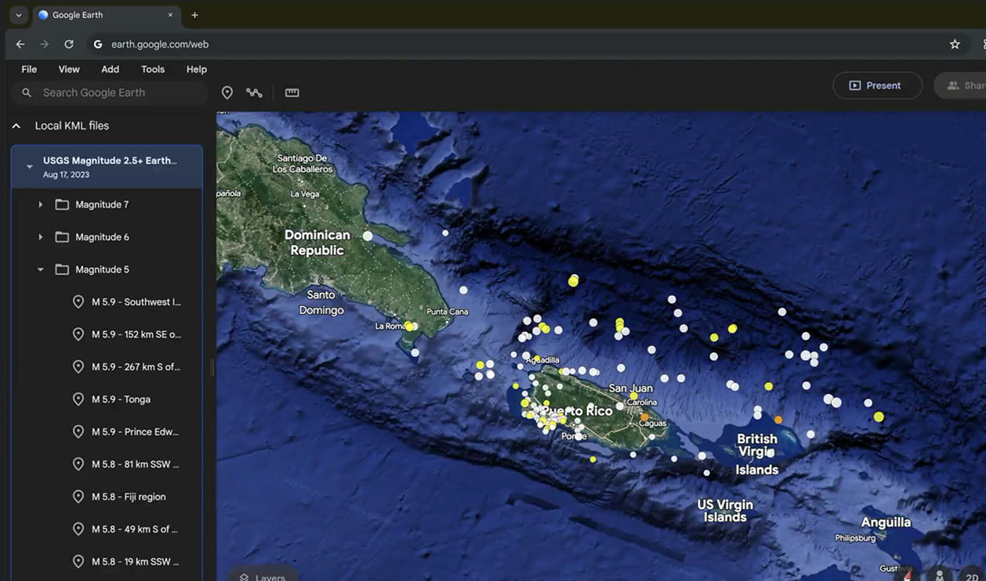This screenshot has height=581, width=986.
Task: Switch to the Google Earth browser tab
Action: pyautogui.click(x=106, y=15)
